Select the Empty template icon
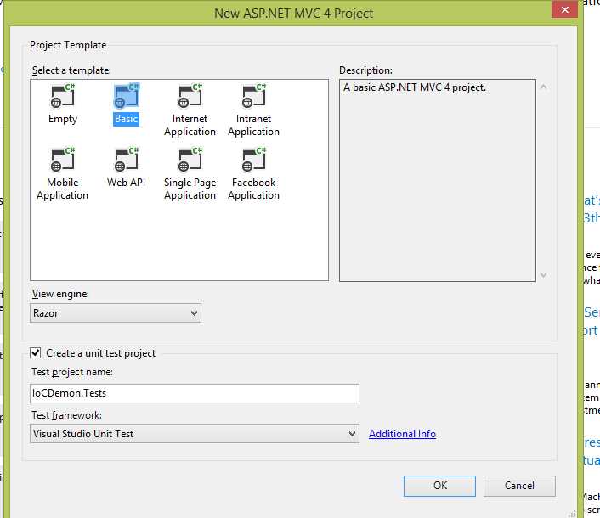The height and width of the screenshot is (518, 600). pos(63,96)
